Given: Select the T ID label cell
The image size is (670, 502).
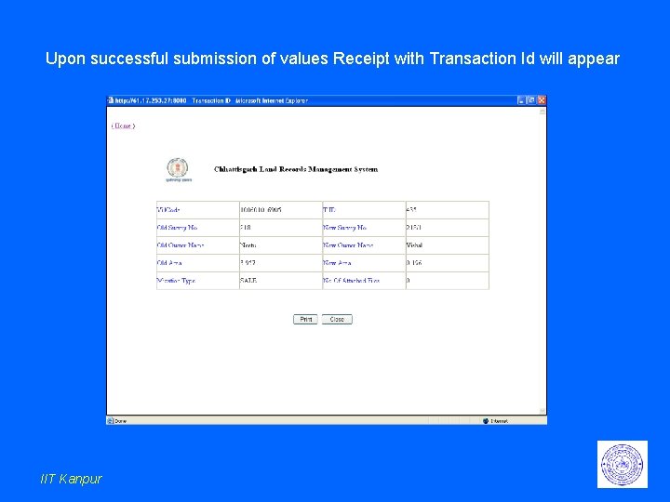Looking at the screenshot, I should [x=364, y=210].
